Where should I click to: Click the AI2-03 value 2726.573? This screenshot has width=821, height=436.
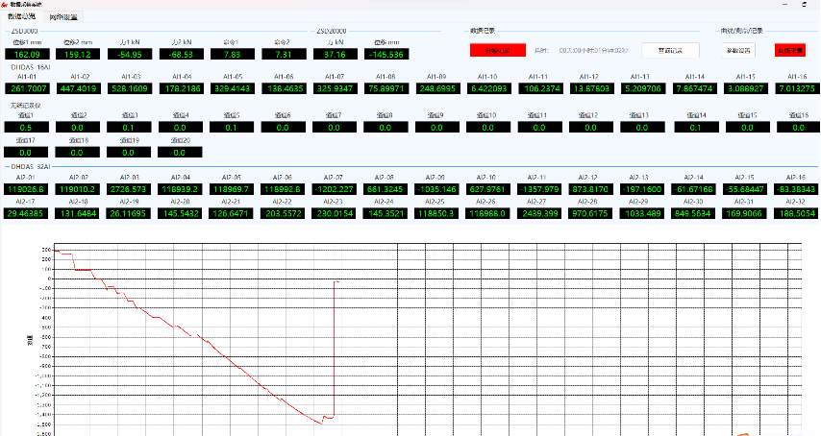pyautogui.click(x=129, y=189)
